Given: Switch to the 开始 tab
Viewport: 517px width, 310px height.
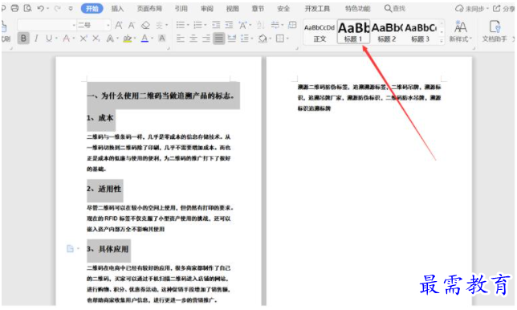Looking at the screenshot, I should point(92,9).
